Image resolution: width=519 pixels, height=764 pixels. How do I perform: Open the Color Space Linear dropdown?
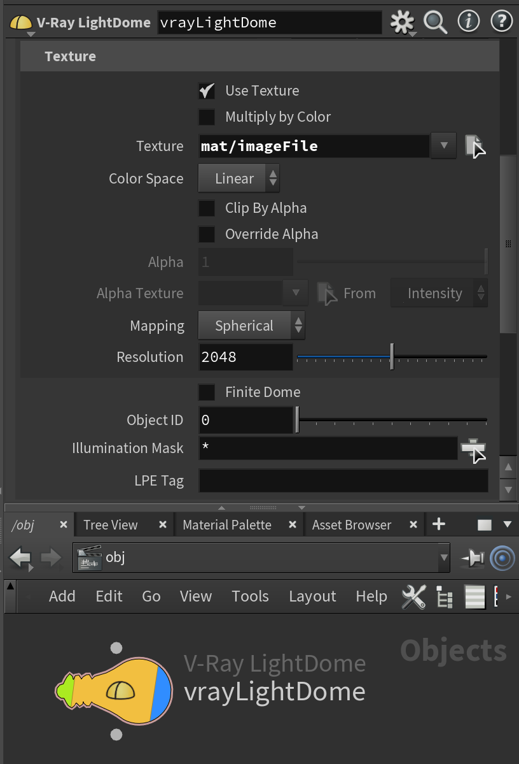pos(239,178)
